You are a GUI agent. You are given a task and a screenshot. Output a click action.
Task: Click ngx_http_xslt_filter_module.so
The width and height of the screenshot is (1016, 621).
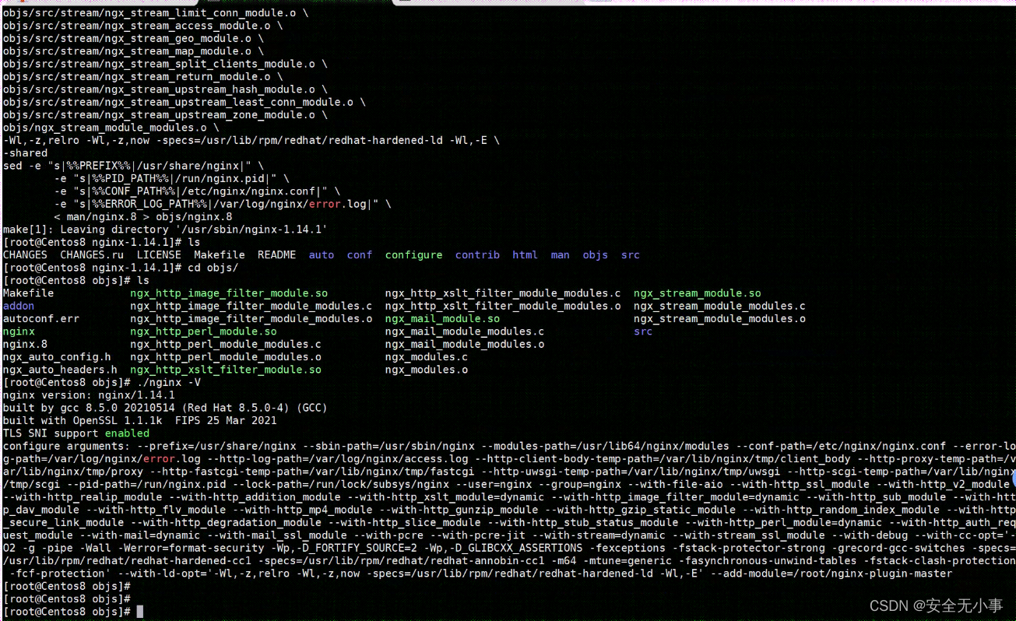pyautogui.click(x=226, y=370)
